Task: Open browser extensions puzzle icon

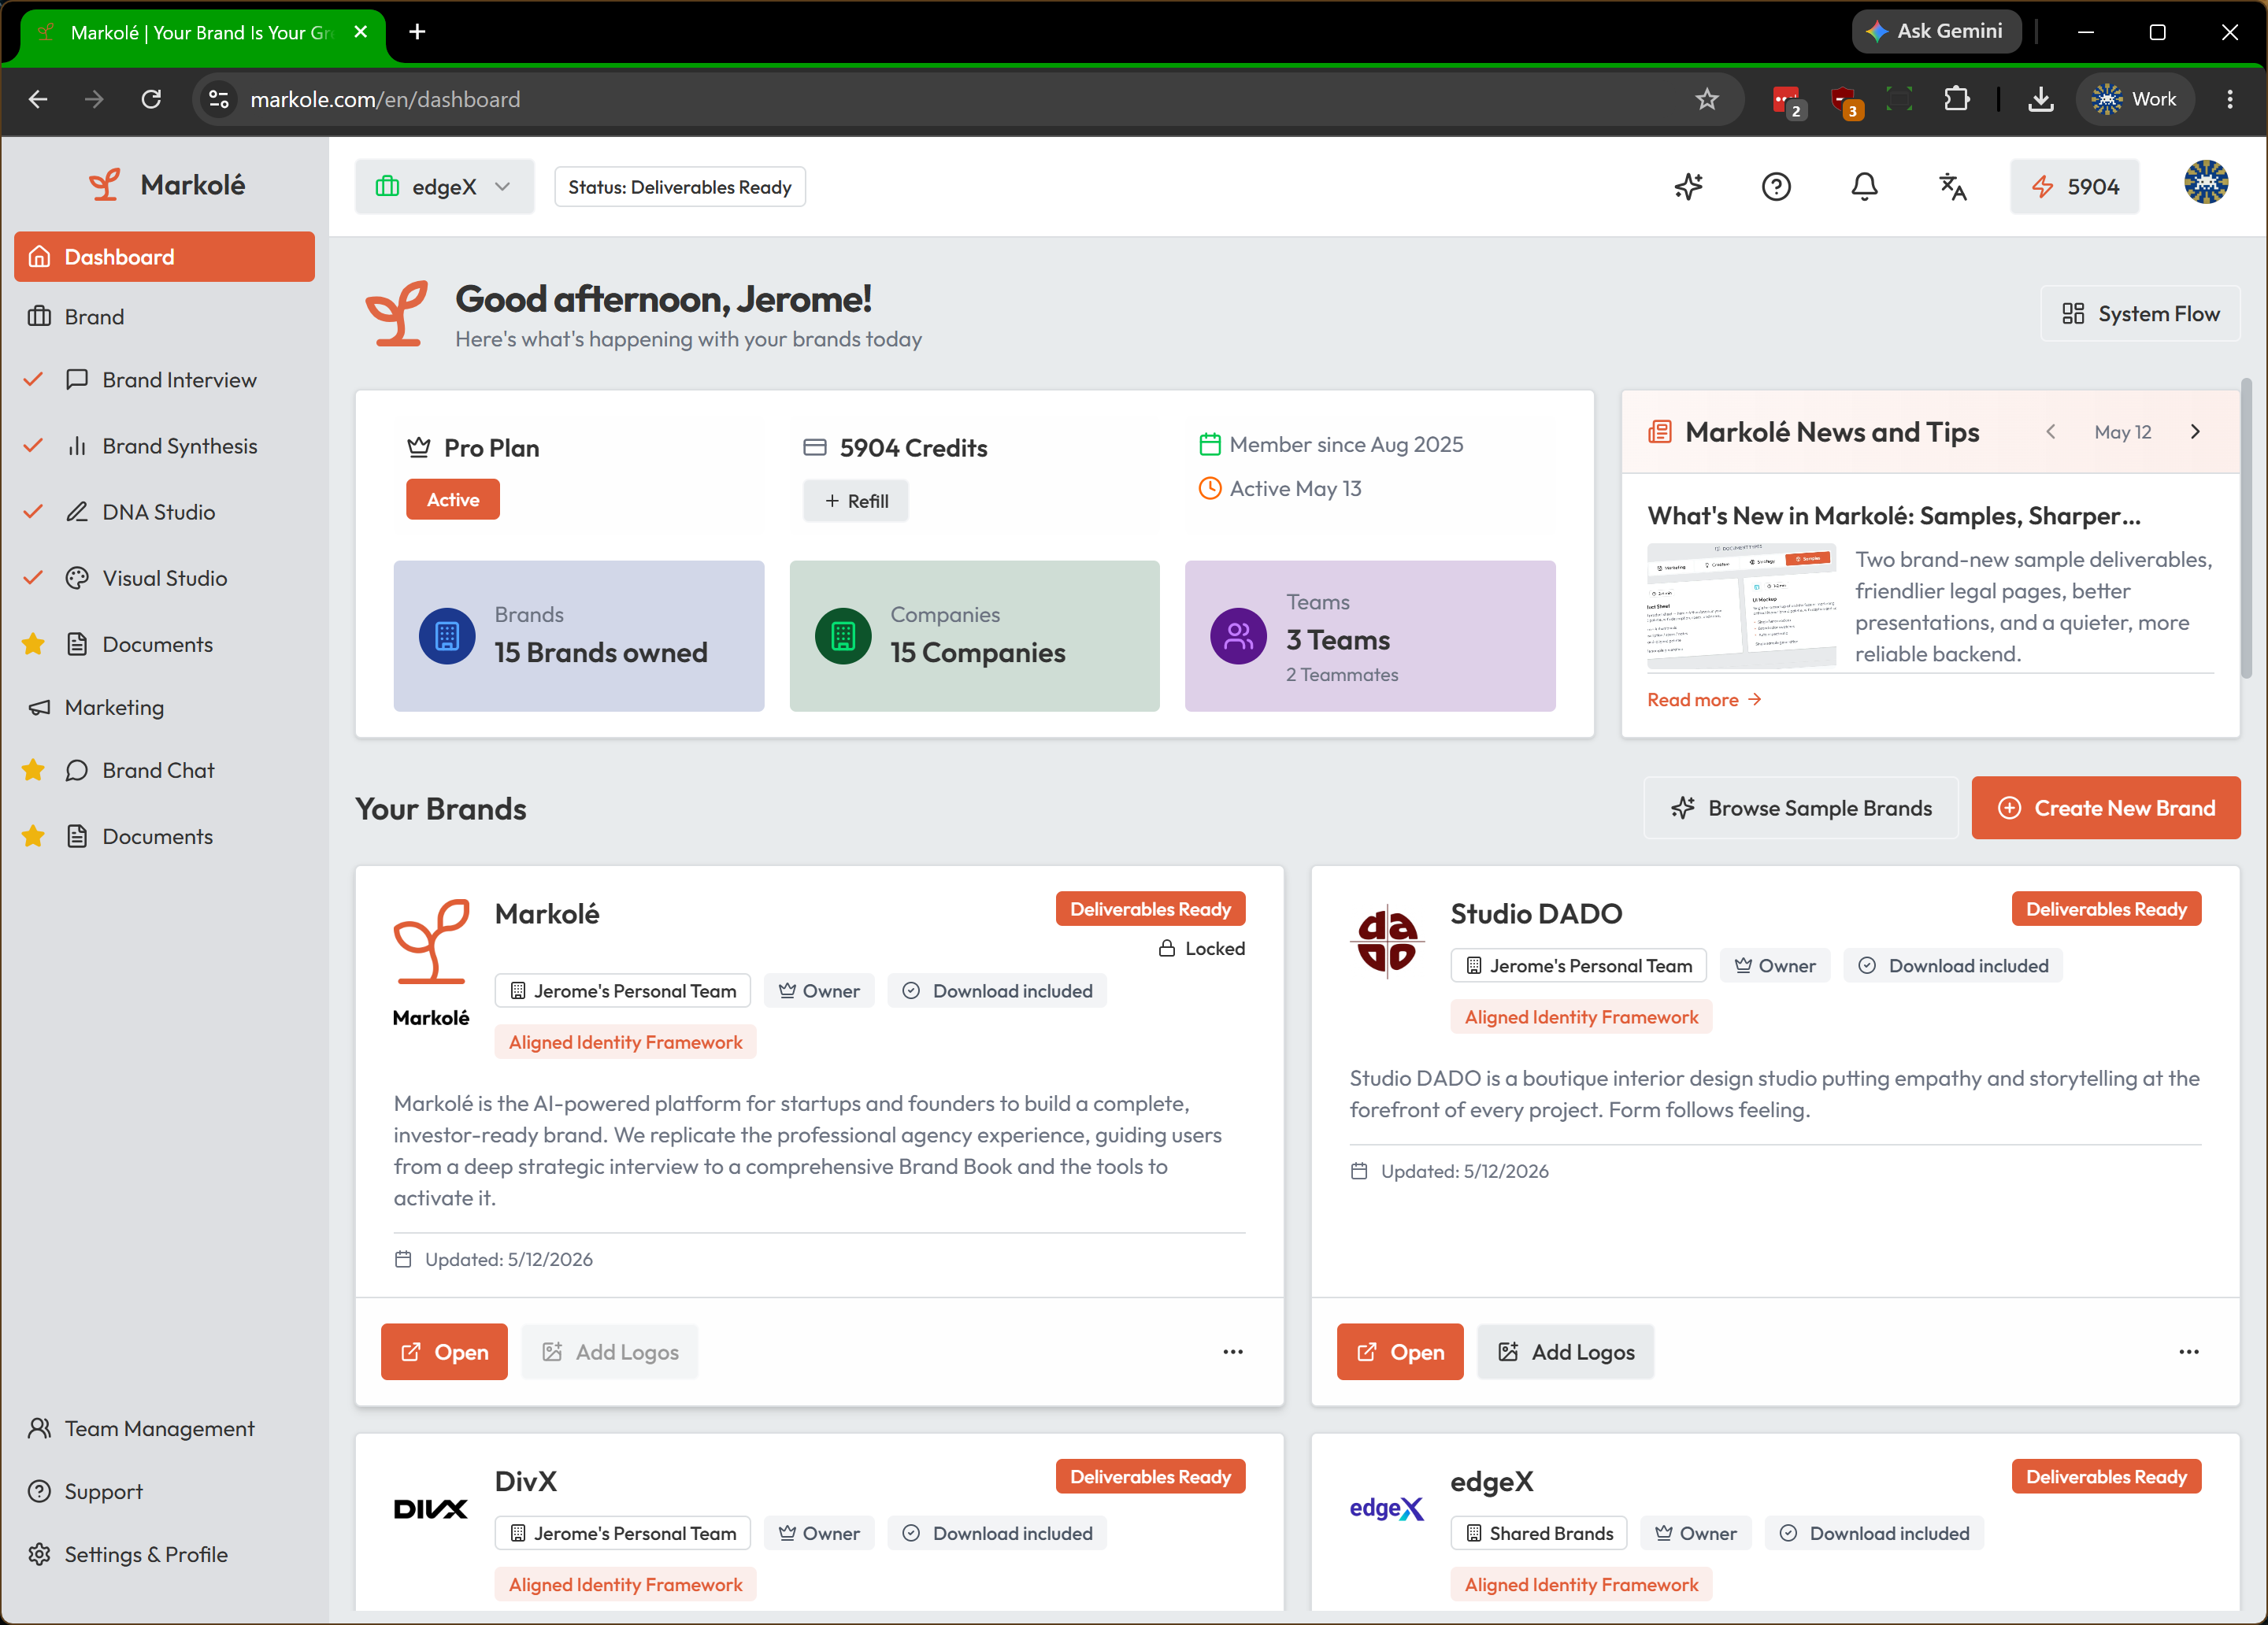Action: [x=1956, y=99]
